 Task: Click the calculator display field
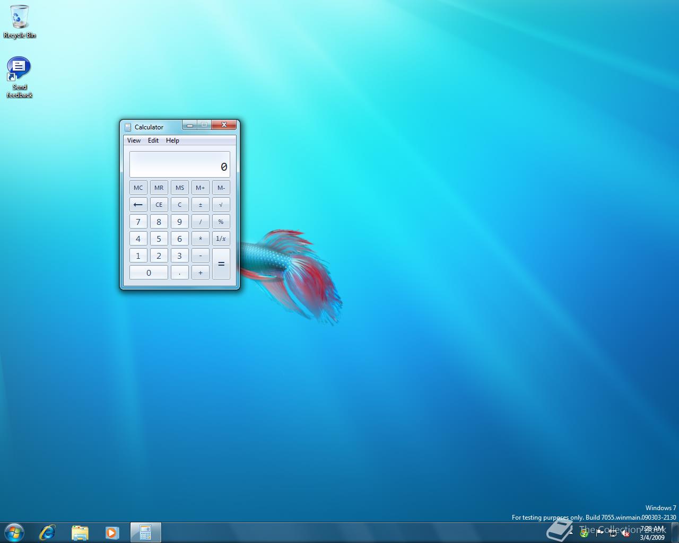[179, 164]
